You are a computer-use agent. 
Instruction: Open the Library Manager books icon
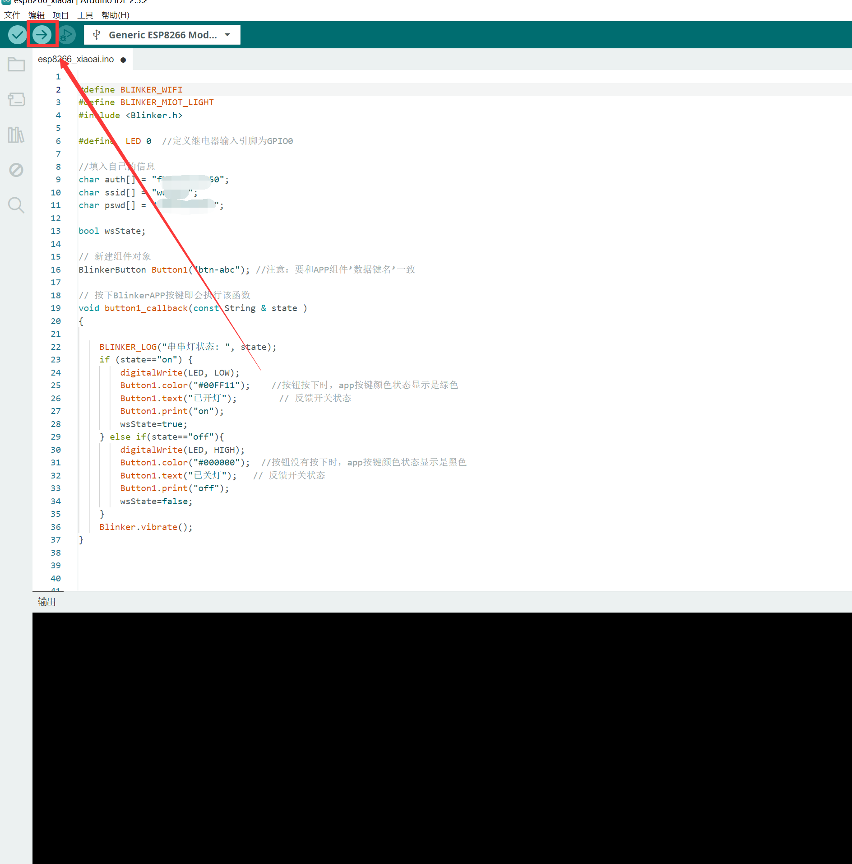point(16,135)
